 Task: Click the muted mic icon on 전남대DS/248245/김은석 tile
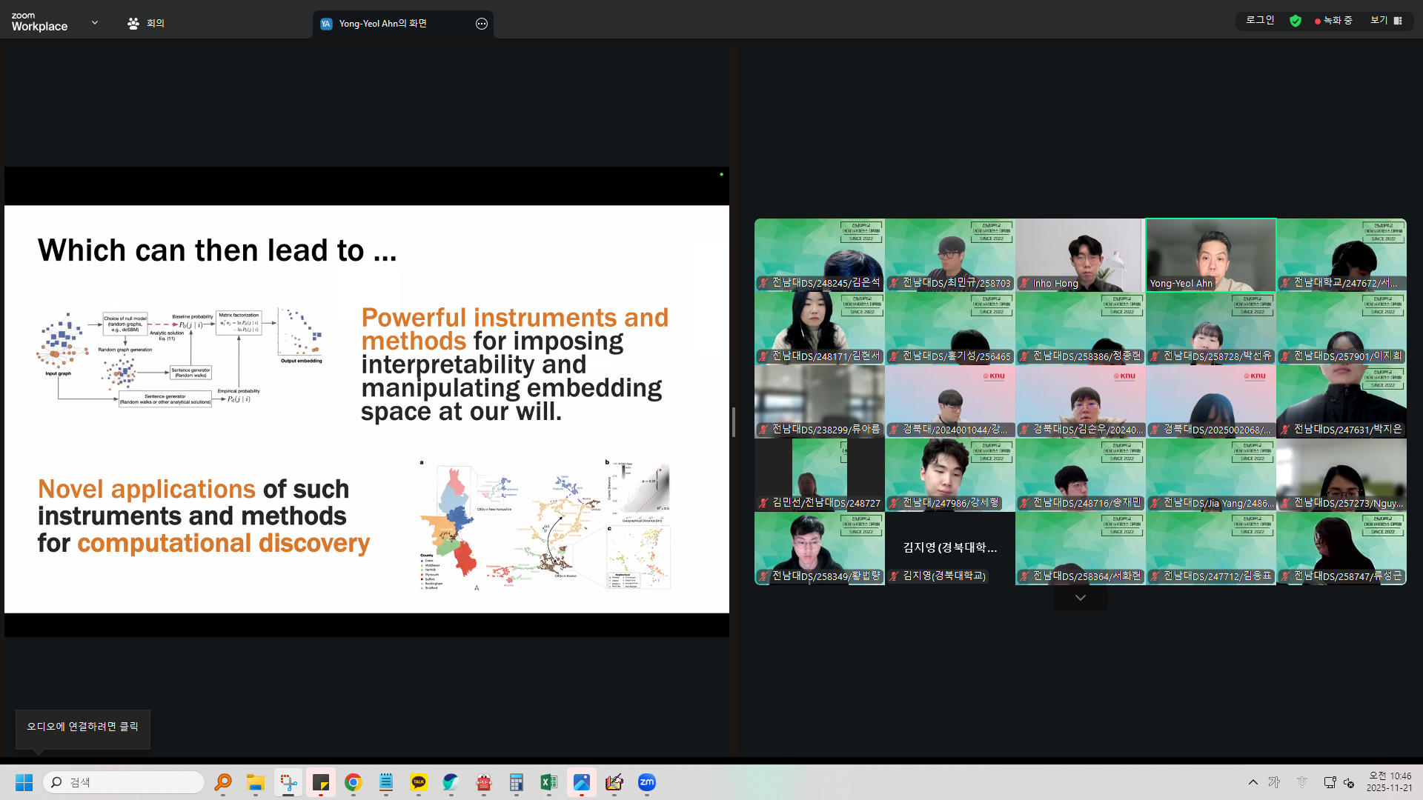(x=763, y=283)
